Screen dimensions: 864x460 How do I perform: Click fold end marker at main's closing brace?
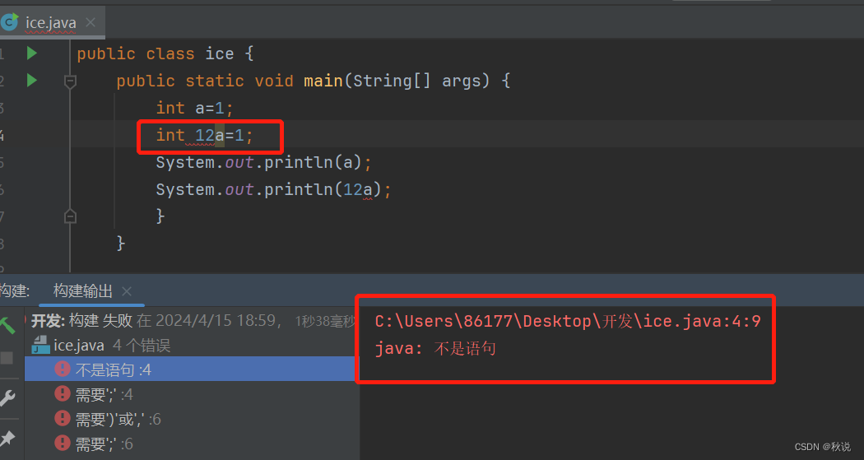[70, 216]
